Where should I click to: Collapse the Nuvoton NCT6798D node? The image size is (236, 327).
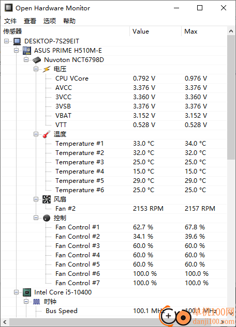26,59
